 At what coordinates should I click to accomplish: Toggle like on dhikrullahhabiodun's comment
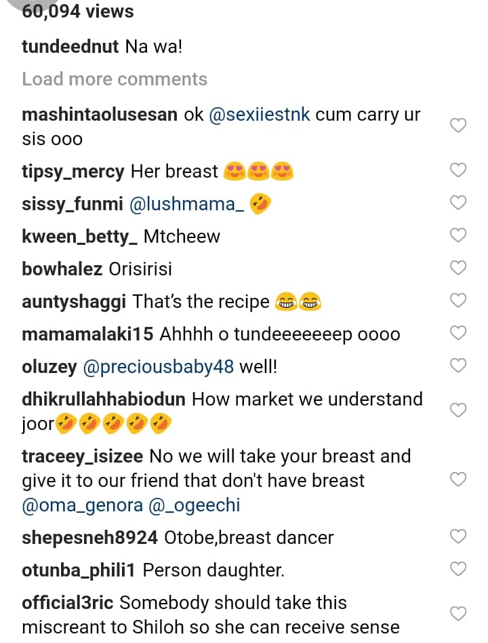pos(459,410)
